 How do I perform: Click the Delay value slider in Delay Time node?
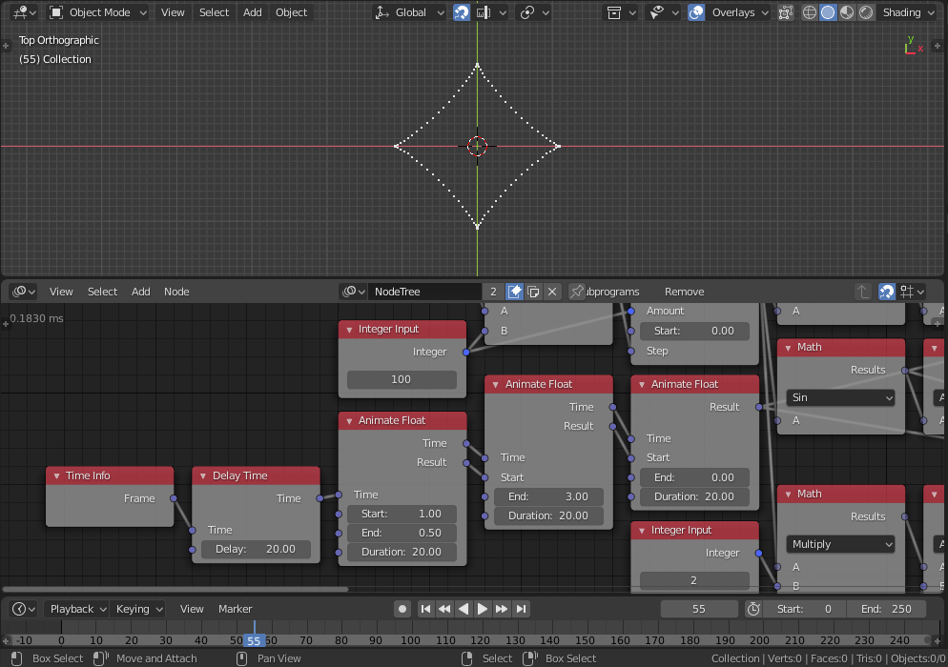click(x=256, y=549)
